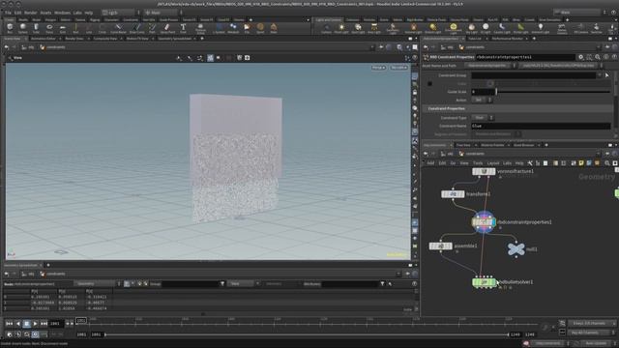Open network editor Tools menu
619x348 pixels.
pos(478,163)
